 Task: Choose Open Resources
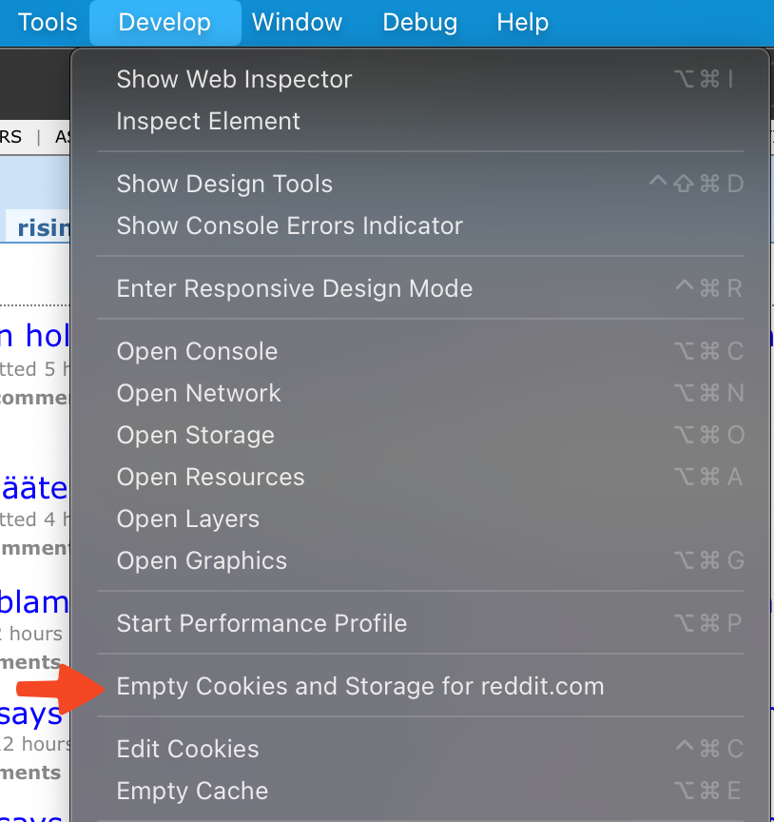(210, 477)
